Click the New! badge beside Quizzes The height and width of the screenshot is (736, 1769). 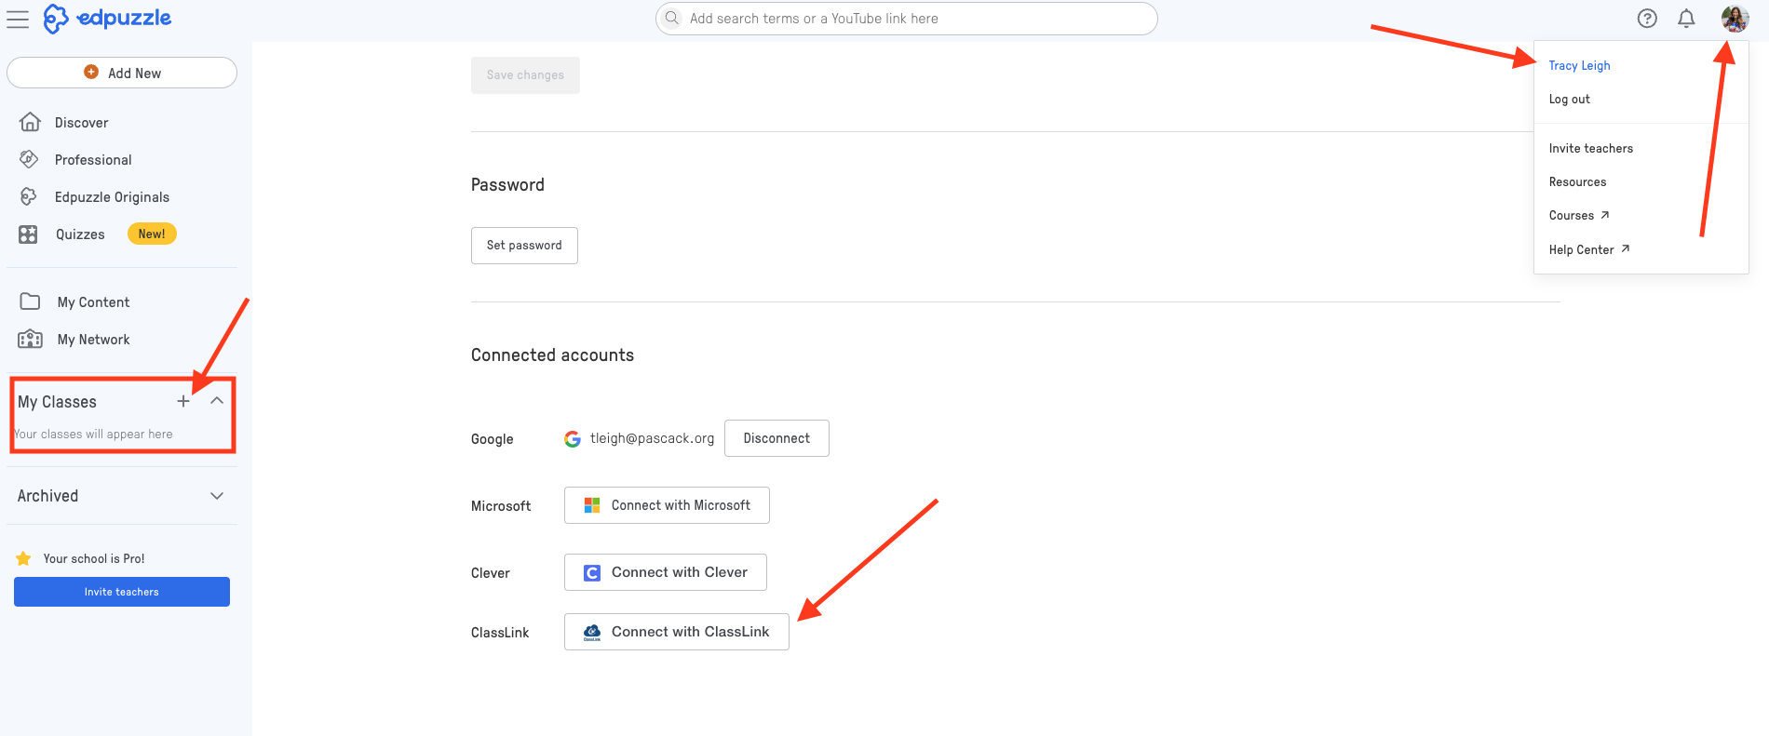pyautogui.click(x=152, y=234)
